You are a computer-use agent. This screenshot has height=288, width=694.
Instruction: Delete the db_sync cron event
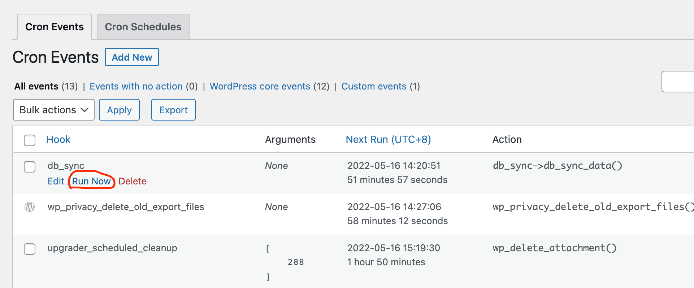(x=133, y=181)
